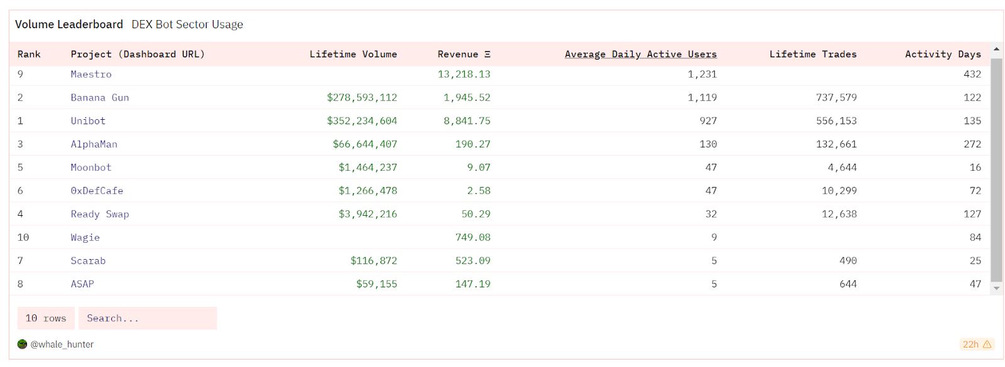Select the 135 activity days cell
The width and height of the screenshot is (1005, 367).
pyautogui.click(x=972, y=120)
